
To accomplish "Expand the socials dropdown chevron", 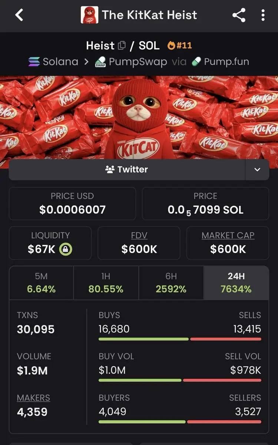I will (257, 169).
